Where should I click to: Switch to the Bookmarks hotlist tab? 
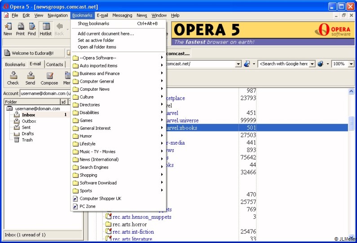point(15,64)
